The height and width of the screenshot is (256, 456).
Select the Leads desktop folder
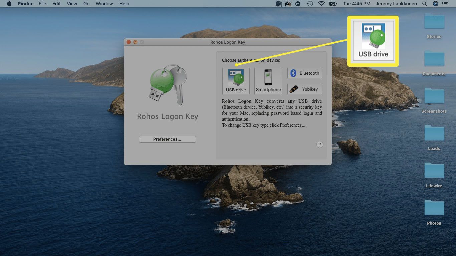[x=434, y=137]
